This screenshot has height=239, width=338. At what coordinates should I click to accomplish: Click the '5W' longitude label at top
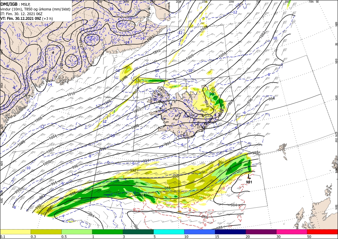tap(258, 1)
